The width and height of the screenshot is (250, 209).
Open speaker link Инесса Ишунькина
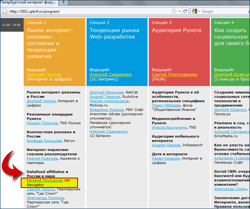pyautogui.click(x=169, y=127)
